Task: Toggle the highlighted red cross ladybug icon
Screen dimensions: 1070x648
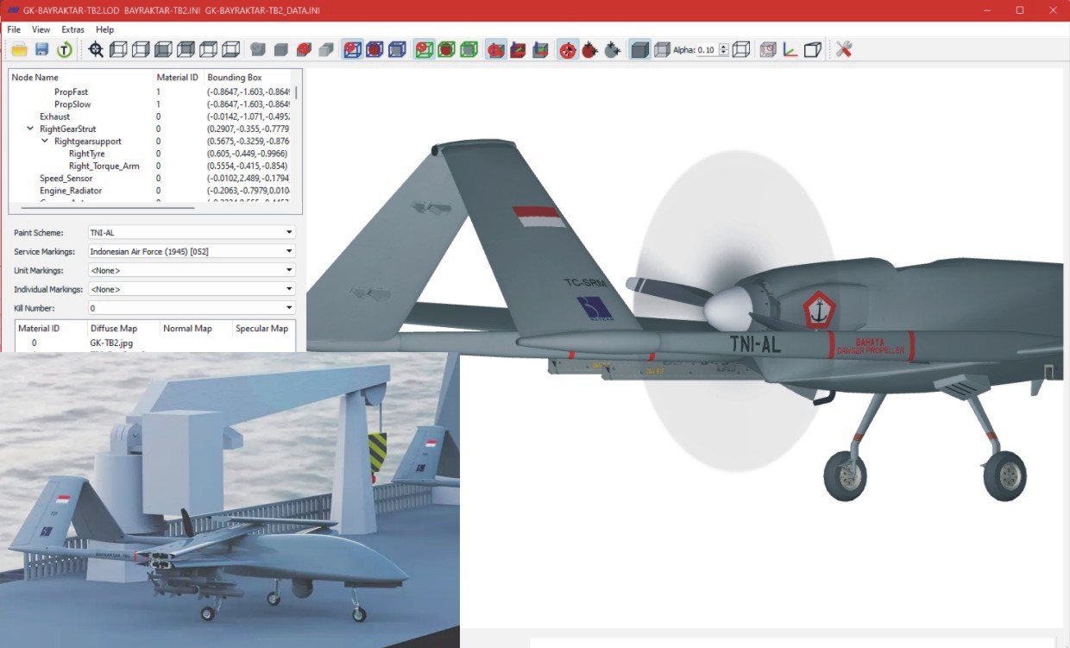Action: click(x=567, y=50)
